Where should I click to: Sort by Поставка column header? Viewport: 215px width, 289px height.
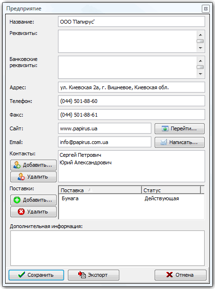point(100,190)
